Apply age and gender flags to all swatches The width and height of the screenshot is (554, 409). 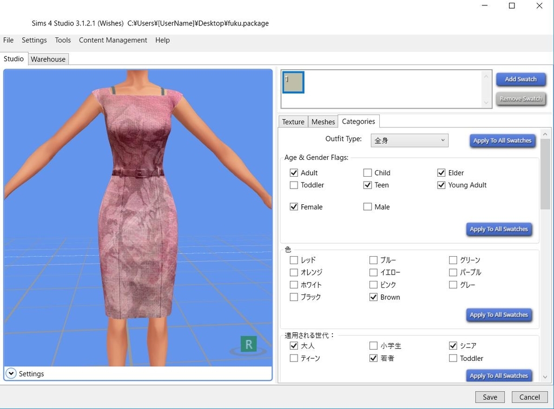point(498,229)
